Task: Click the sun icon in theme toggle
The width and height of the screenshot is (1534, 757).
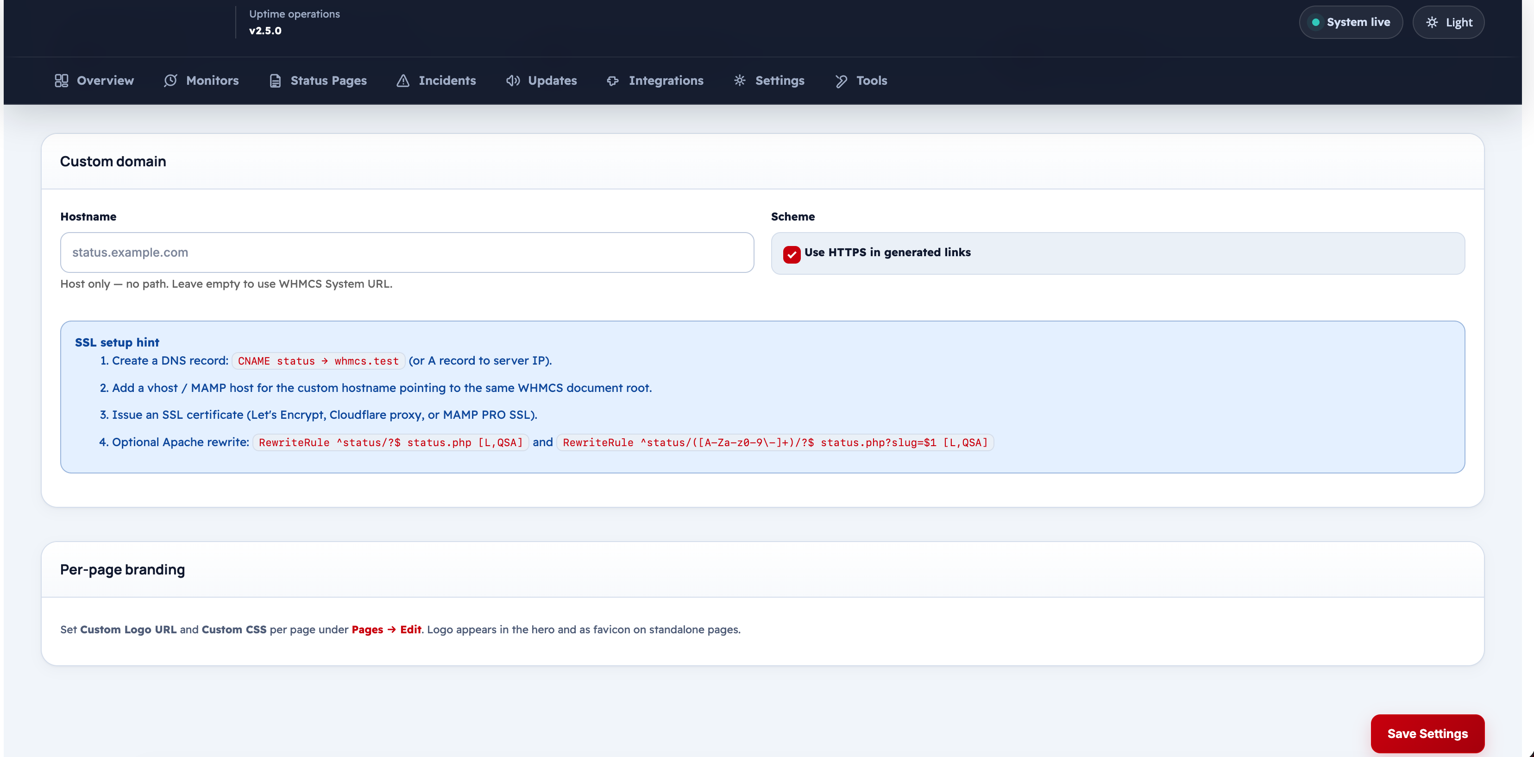Action: [1432, 23]
